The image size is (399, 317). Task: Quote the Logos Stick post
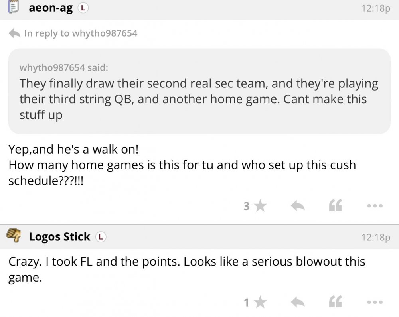point(335,303)
